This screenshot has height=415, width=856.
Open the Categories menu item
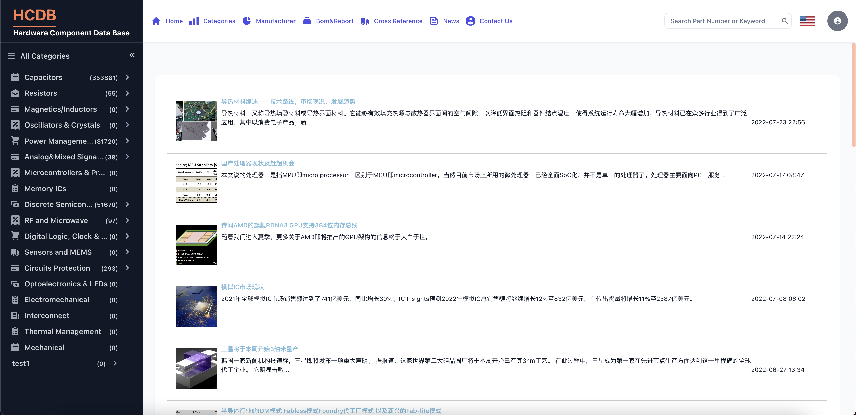pyautogui.click(x=219, y=21)
